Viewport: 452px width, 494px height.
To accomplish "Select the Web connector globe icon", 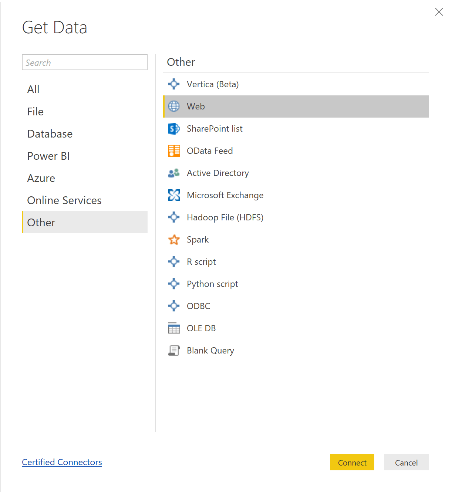I will point(174,106).
